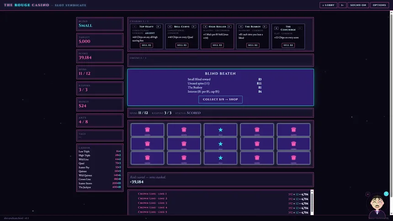The image size is (393, 221).
Task: Click the small round arrow beside dealer avatar
Action: click(x=368, y=194)
